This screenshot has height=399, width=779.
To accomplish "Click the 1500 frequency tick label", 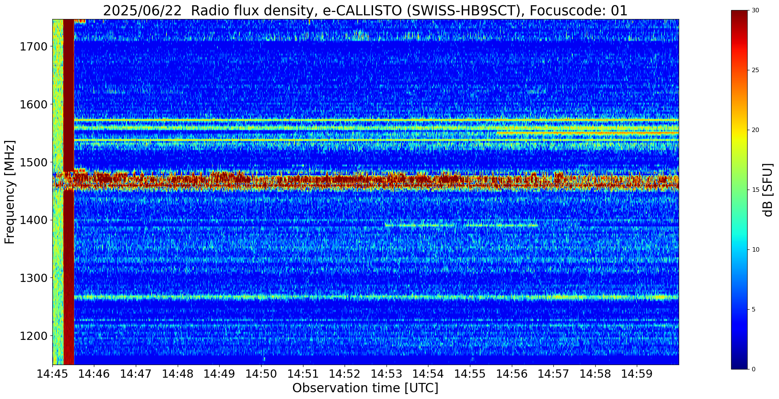I will (x=33, y=162).
